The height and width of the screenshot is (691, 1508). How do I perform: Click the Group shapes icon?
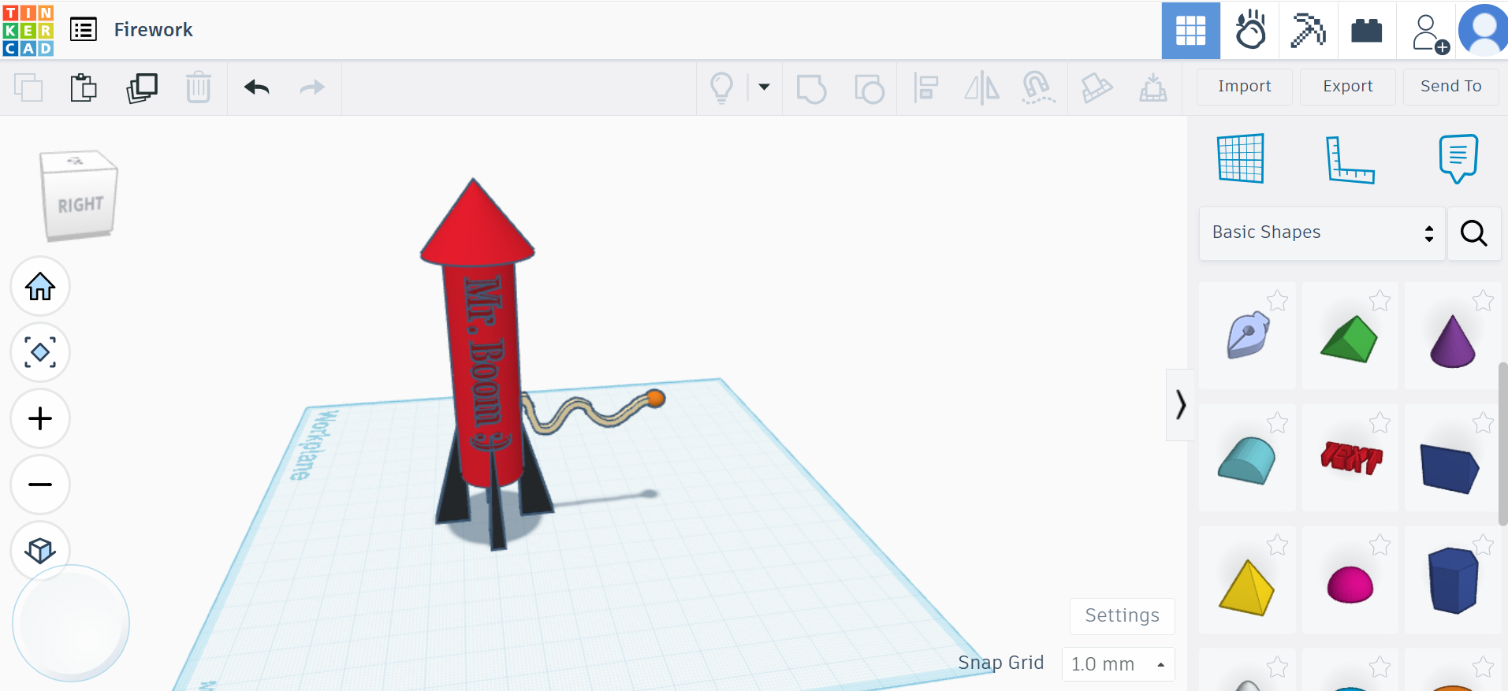[x=811, y=88]
